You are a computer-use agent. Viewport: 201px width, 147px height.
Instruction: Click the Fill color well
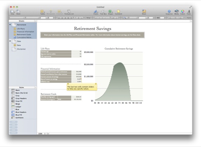click(x=162, y=18)
